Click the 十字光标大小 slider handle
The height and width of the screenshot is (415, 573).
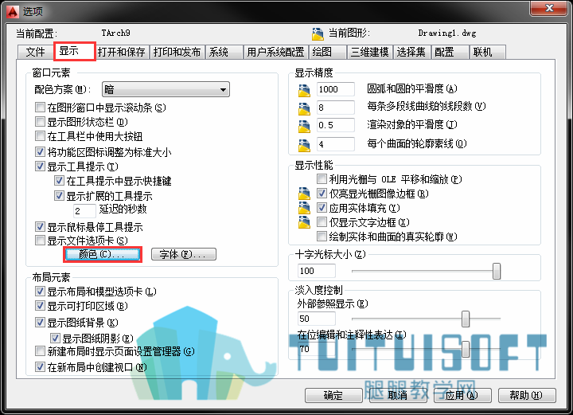pyautogui.click(x=497, y=271)
